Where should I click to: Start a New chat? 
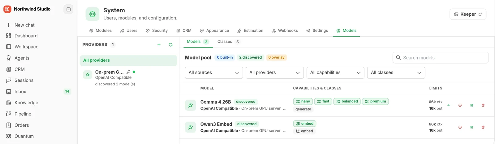point(20,25)
